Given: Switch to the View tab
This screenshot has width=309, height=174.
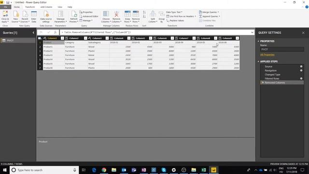Looking at the screenshot, I should pos(60,7).
